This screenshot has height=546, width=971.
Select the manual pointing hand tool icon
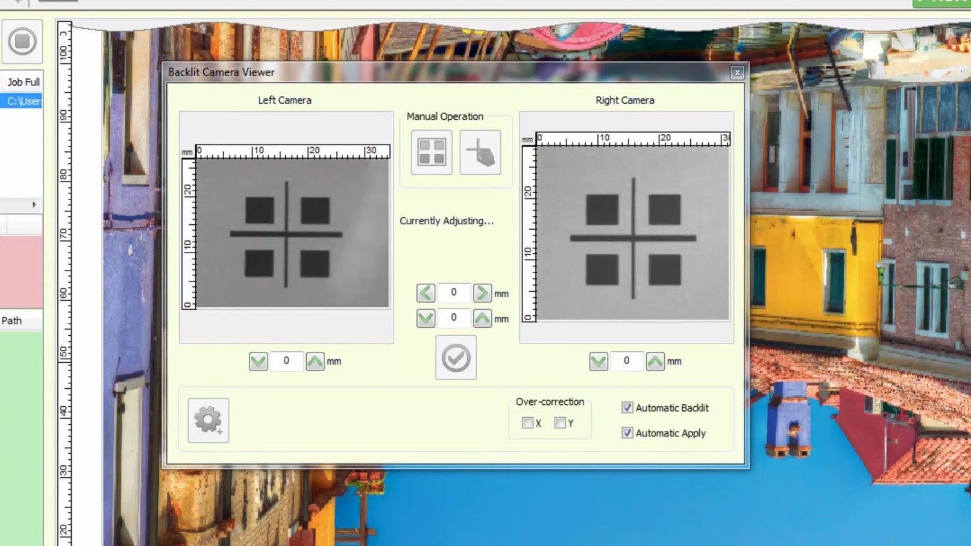480,152
